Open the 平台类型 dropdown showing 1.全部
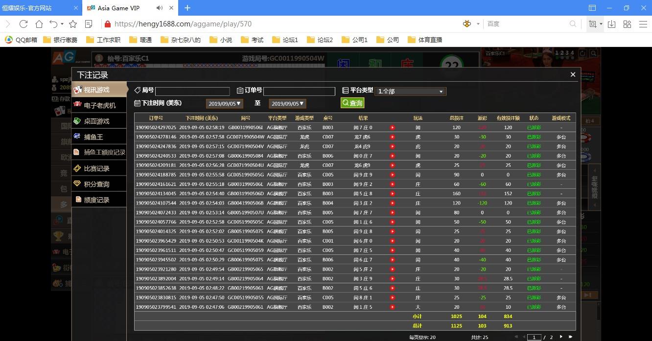This screenshot has height=341, width=652. coord(411,91)
